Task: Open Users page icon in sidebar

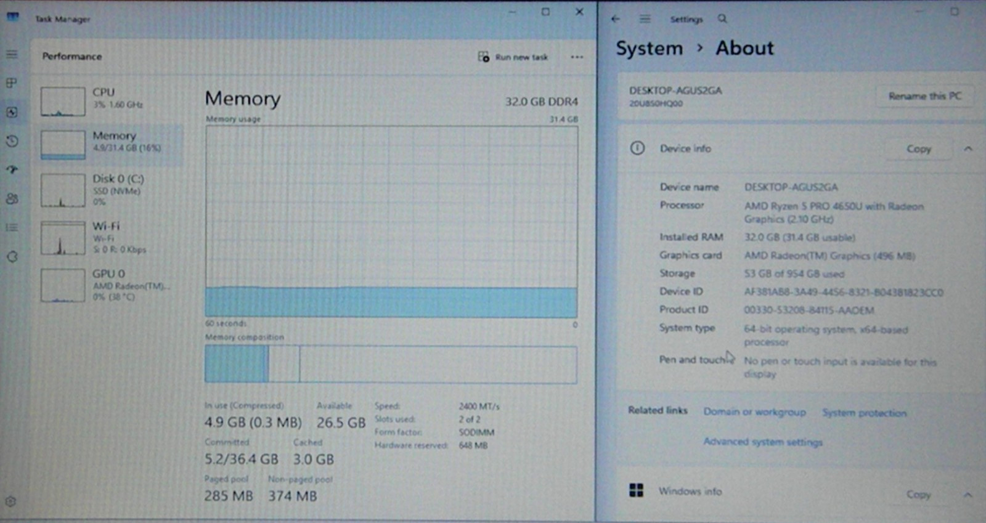Action: (x=12, y=198)
